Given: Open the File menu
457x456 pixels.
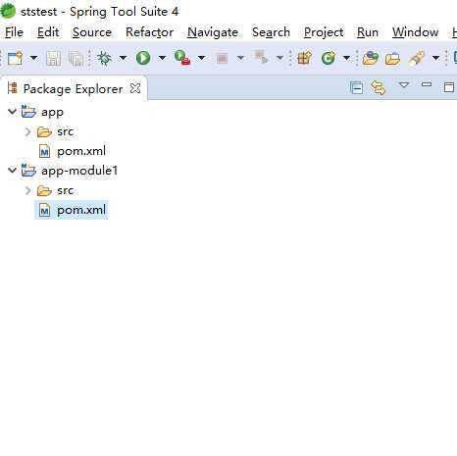Looking at the screenshot, I should [14, 32].
